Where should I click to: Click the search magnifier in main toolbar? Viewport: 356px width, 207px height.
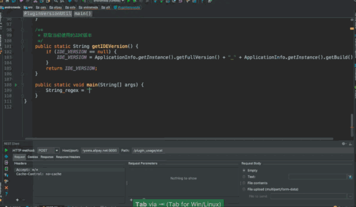click(x=56, y=1)
